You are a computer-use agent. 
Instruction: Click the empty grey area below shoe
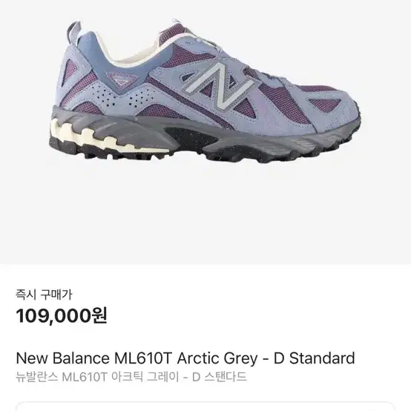click(205, 212)
